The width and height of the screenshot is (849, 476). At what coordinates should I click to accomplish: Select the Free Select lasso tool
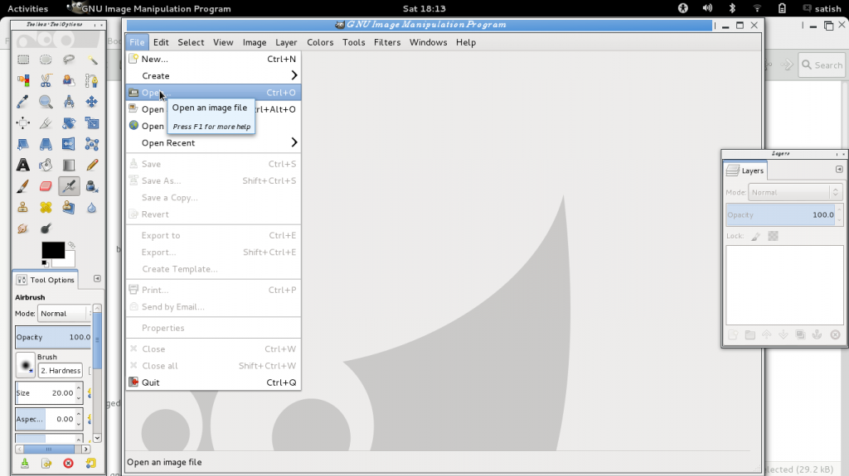tap(69, 60)
